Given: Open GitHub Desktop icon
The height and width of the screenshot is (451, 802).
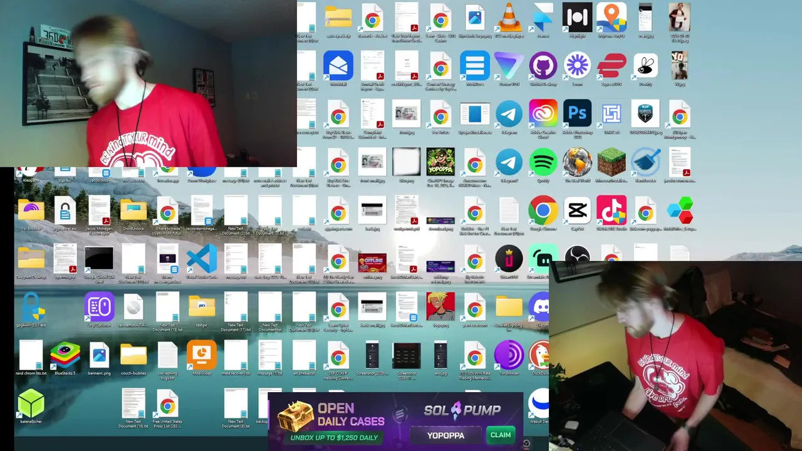Looking at the screenshot, I should point(543,66).
